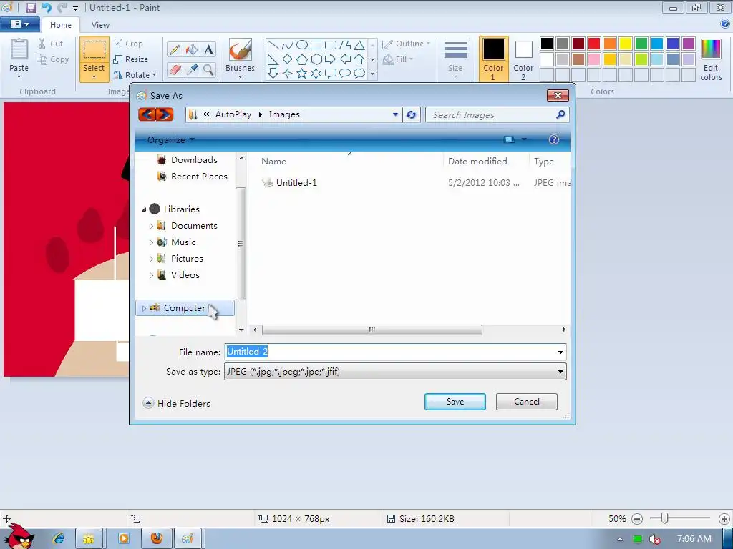The width and height of the screenshot is (733, 549).
Task: Open the Resize option
Action: point(131,59)
